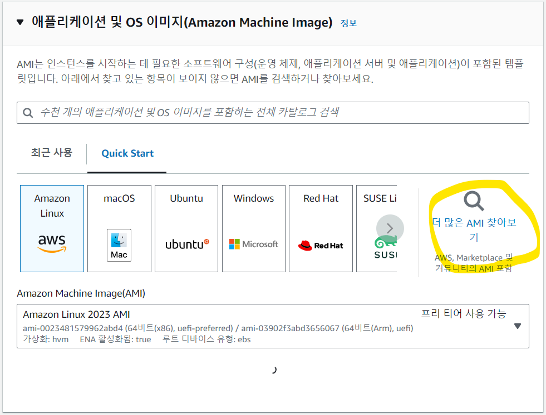The image size is (546, 415).
Task: Click the 프리 티어 사용 가능 label
Action: (x=464, y=313)
